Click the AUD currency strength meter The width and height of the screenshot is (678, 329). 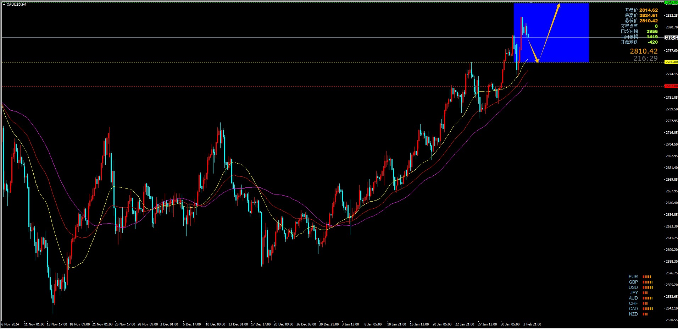pos(640,298)
